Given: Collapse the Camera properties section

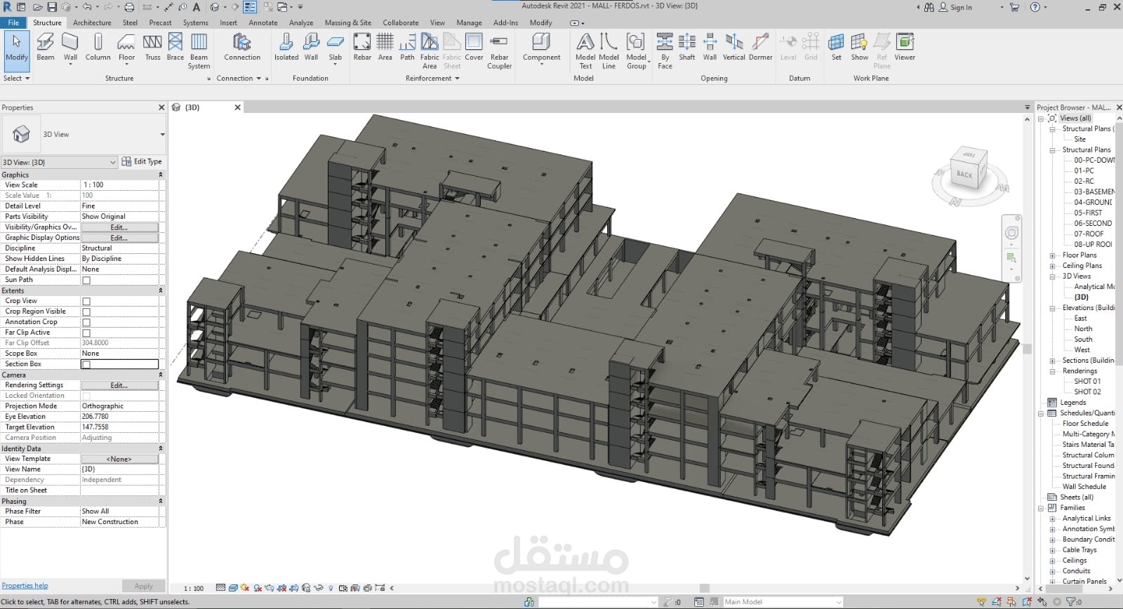Looking at the screenshot, I should 161,375.
